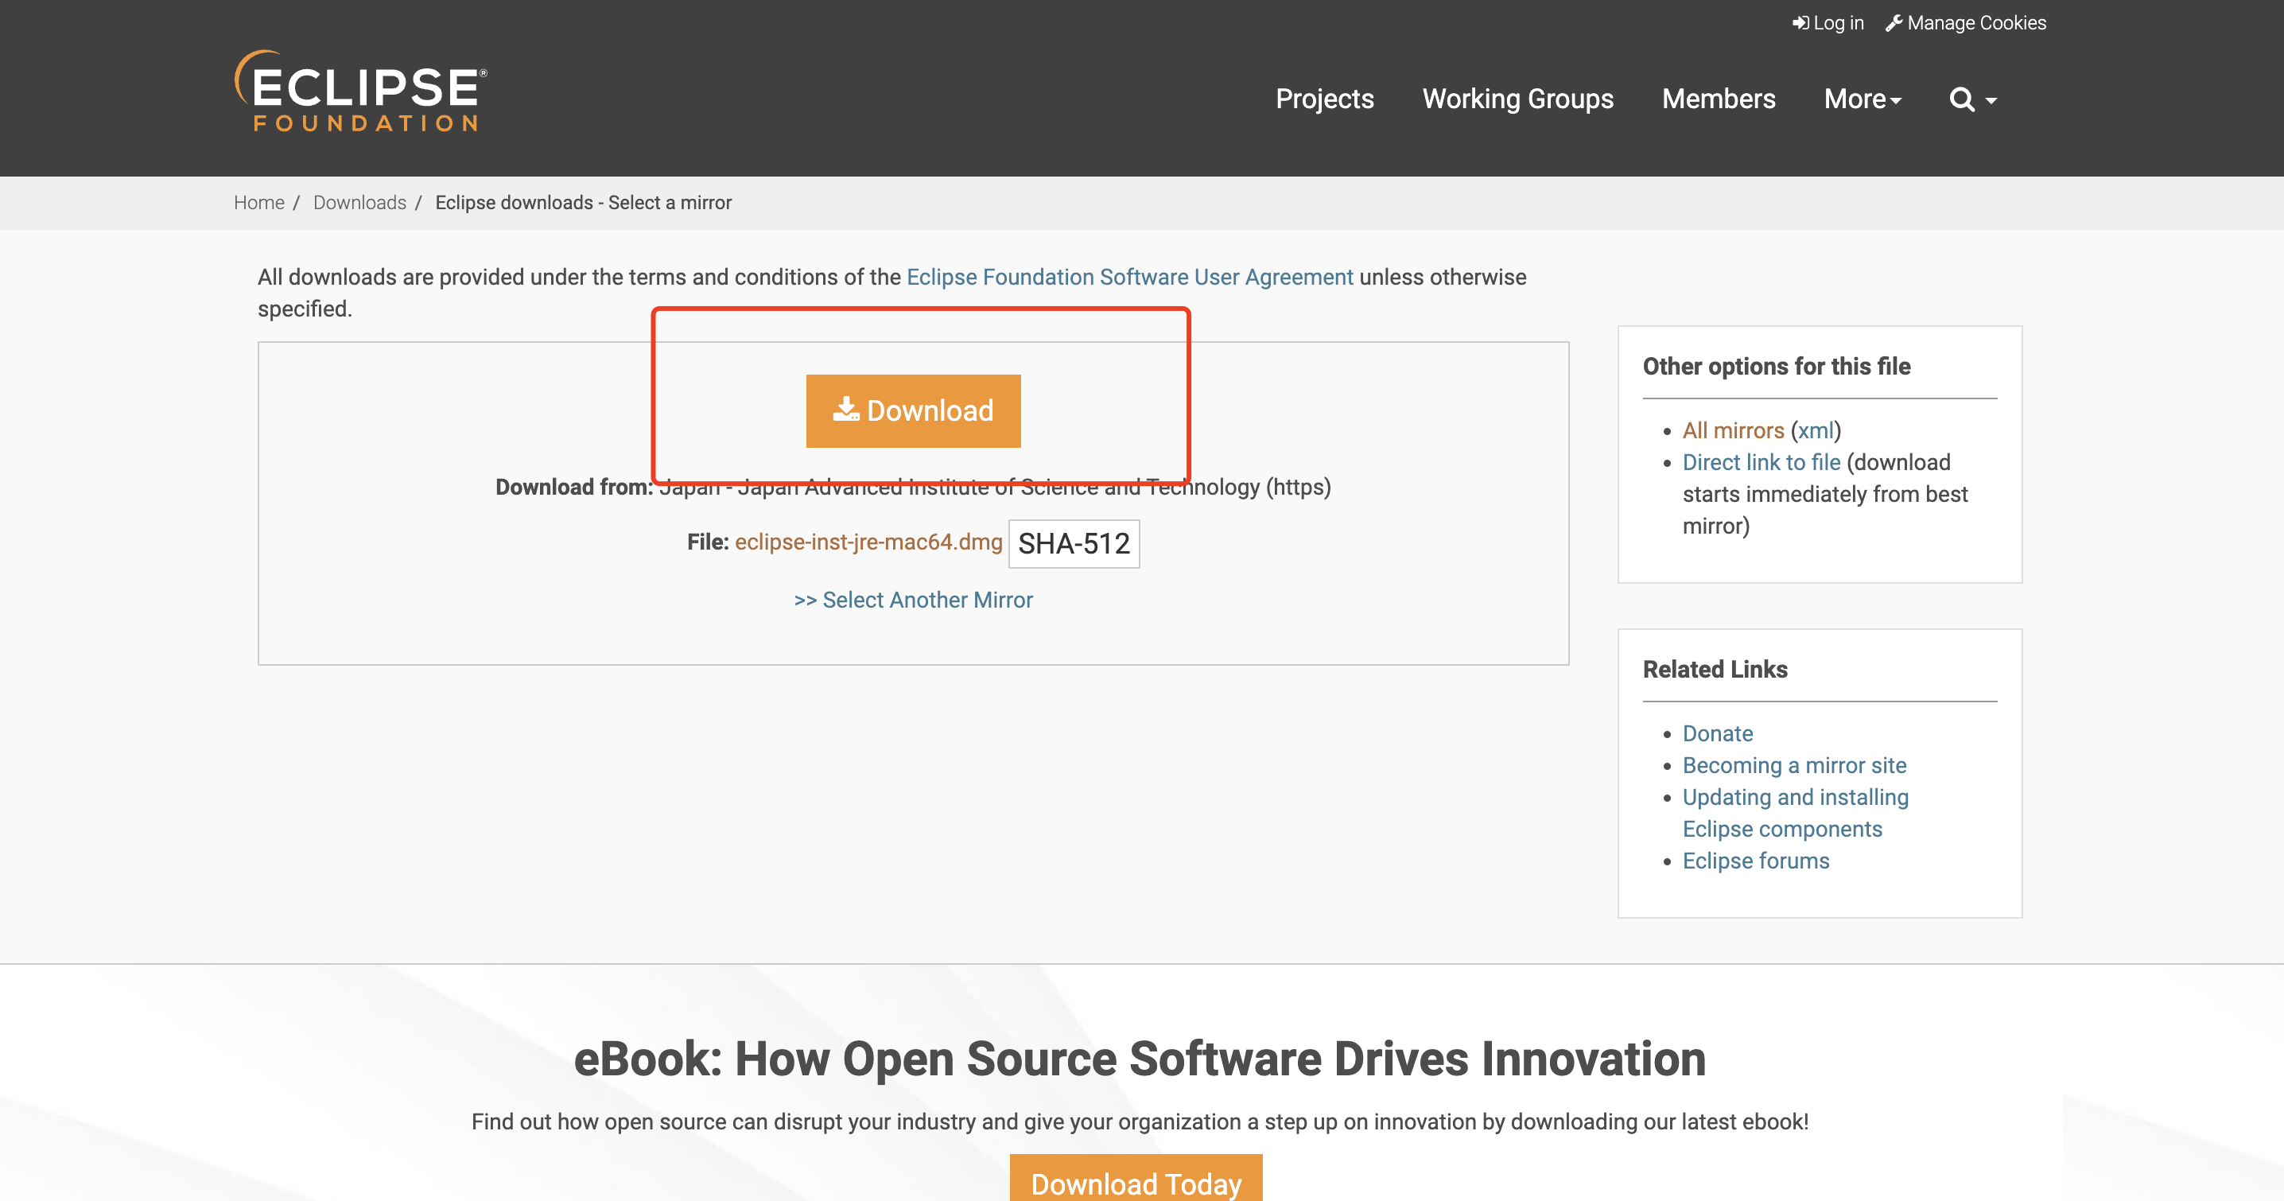Click the Eclipse Foundation logo
This screenshot has width=2284, height=1201.
tap(360, 92)
